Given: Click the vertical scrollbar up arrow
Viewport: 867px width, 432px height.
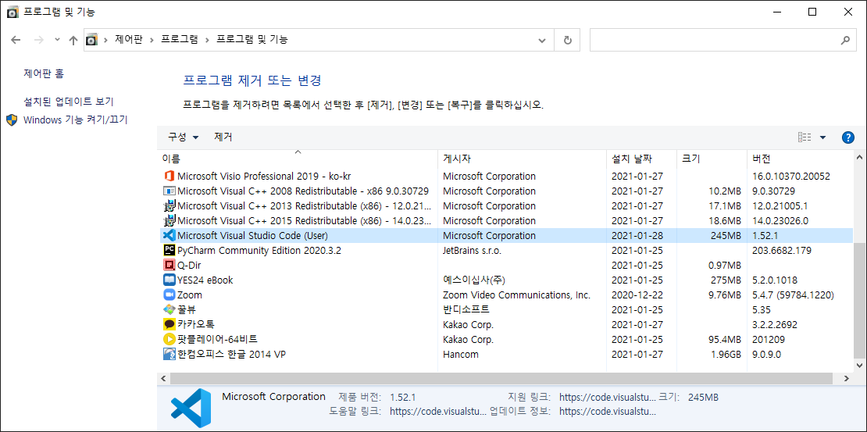Looking at the screenshot, I should pos(860,156).
